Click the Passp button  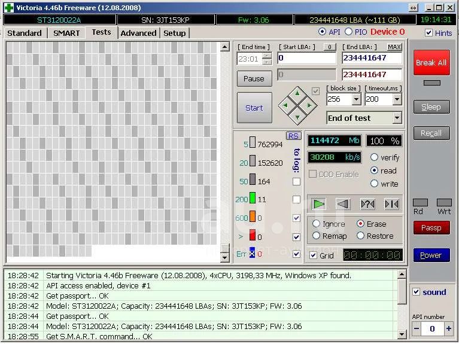pos(431,227)
